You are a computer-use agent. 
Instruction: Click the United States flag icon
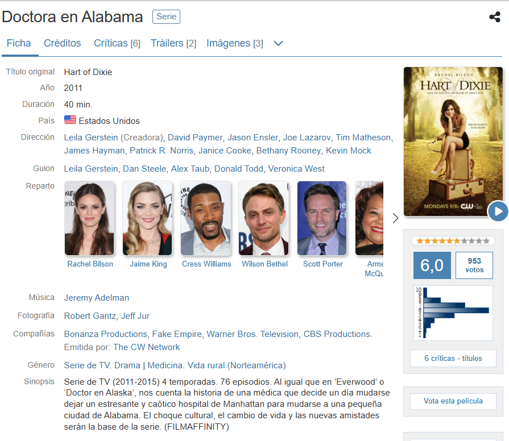tap(70, 120)
